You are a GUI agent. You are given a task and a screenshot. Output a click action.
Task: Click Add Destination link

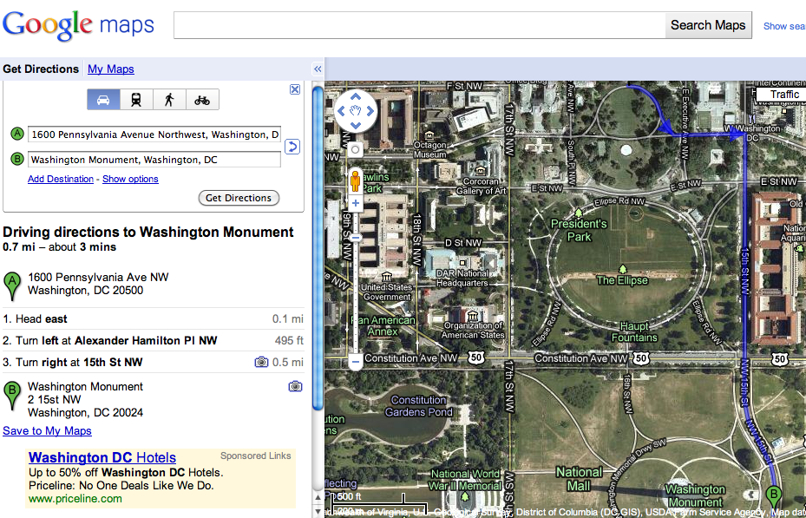pyautogui.click(x=61, y=179)
